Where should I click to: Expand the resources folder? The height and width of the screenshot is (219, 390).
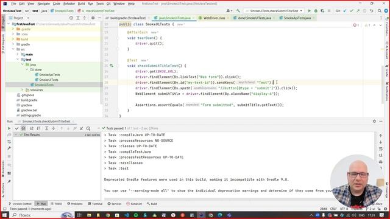[23, 90]
